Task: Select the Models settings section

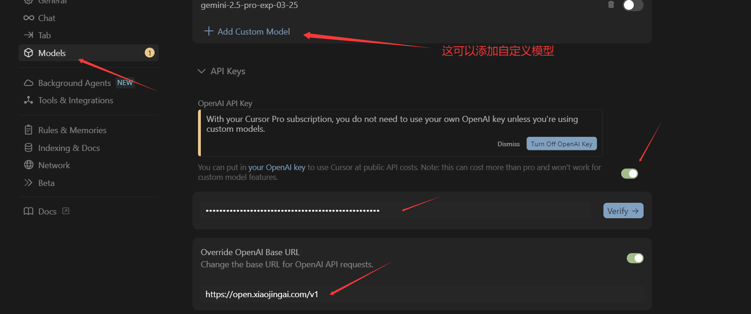Action: [89, 53]
